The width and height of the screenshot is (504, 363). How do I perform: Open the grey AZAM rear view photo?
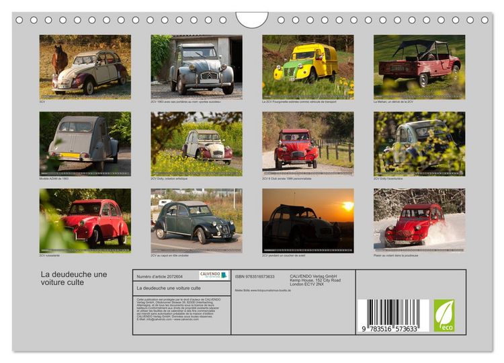coord(85,144)
